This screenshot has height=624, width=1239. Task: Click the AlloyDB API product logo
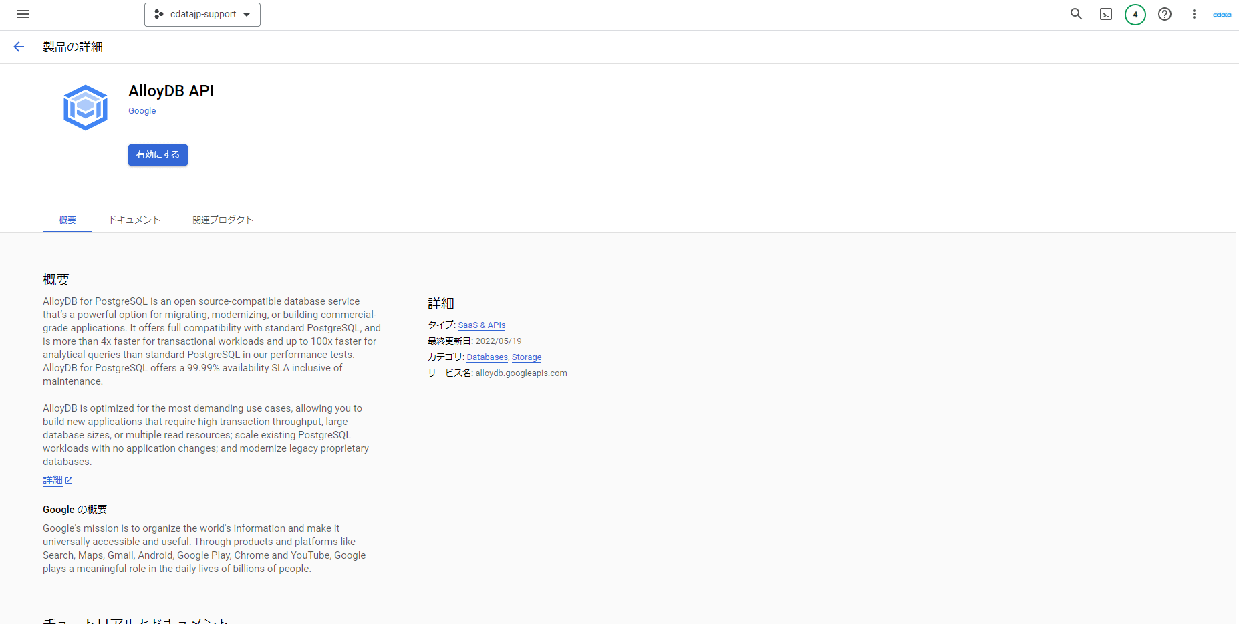coord(86,108)
